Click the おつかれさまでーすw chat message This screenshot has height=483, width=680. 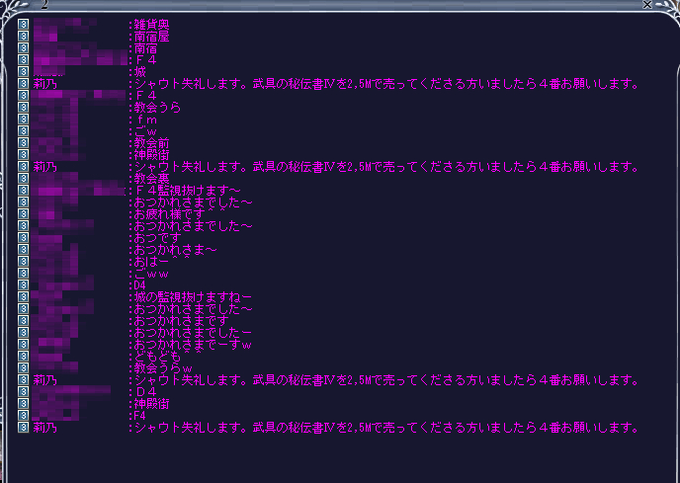click(193, 345)
